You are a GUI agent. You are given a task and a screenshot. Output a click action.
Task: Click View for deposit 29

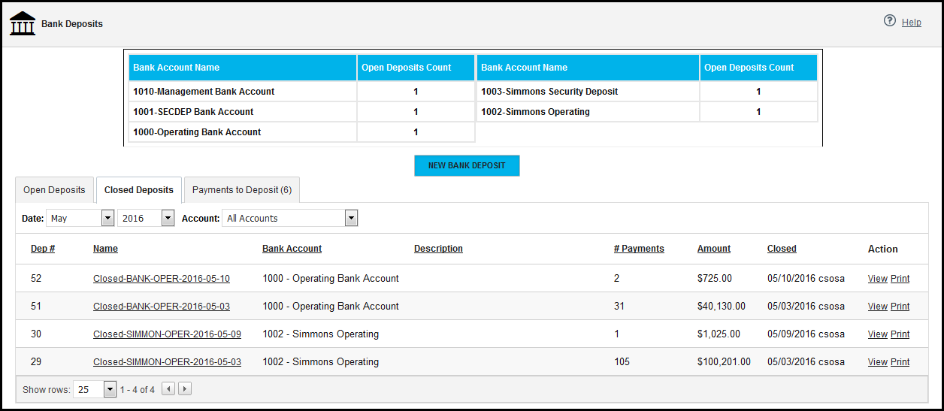877,362
